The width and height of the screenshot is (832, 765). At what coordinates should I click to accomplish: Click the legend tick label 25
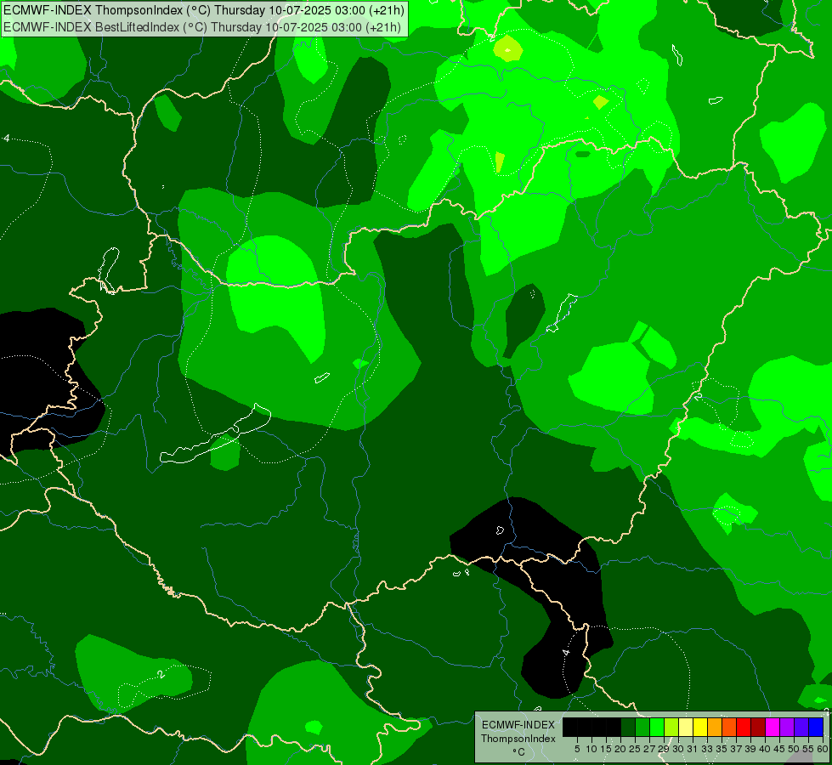[635, 749]
